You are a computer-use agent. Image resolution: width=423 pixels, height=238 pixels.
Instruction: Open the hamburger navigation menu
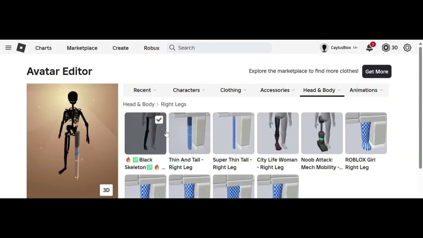(x=8, y=48)
